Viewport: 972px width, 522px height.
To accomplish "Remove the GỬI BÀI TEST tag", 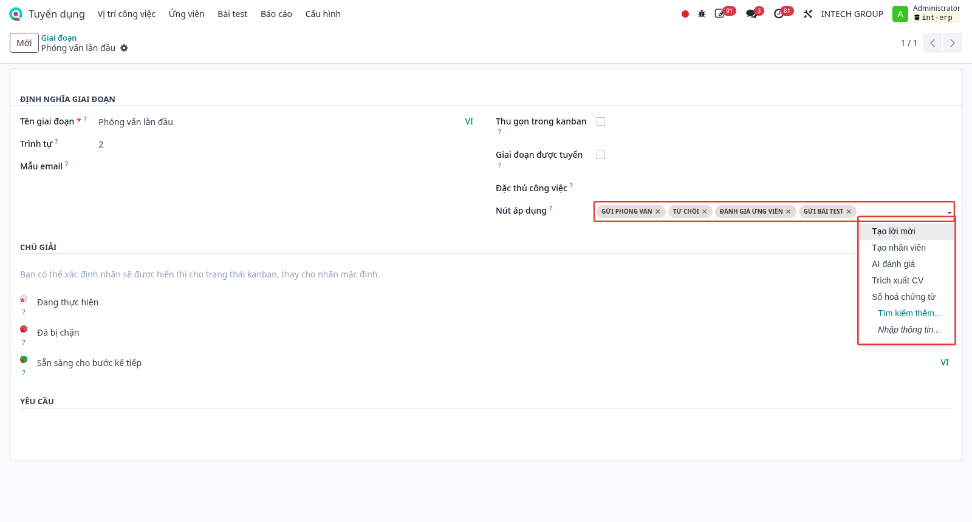I will point(849,212).
